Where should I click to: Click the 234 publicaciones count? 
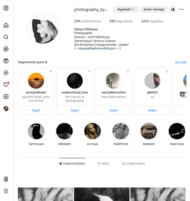[x=88, y=21]
